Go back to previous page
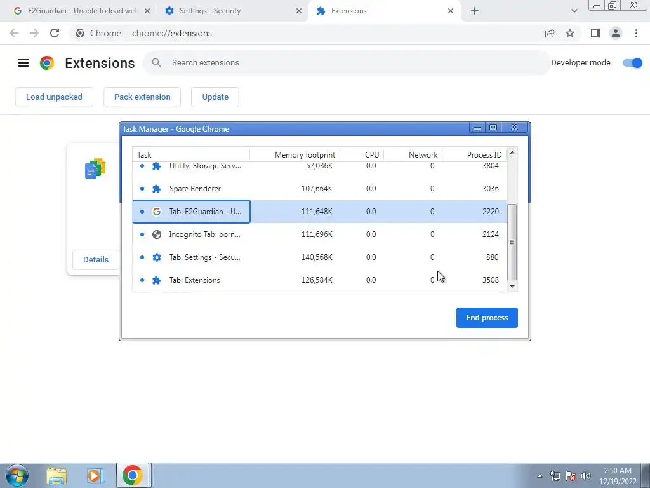650x488 pixels. pos(14,33)
